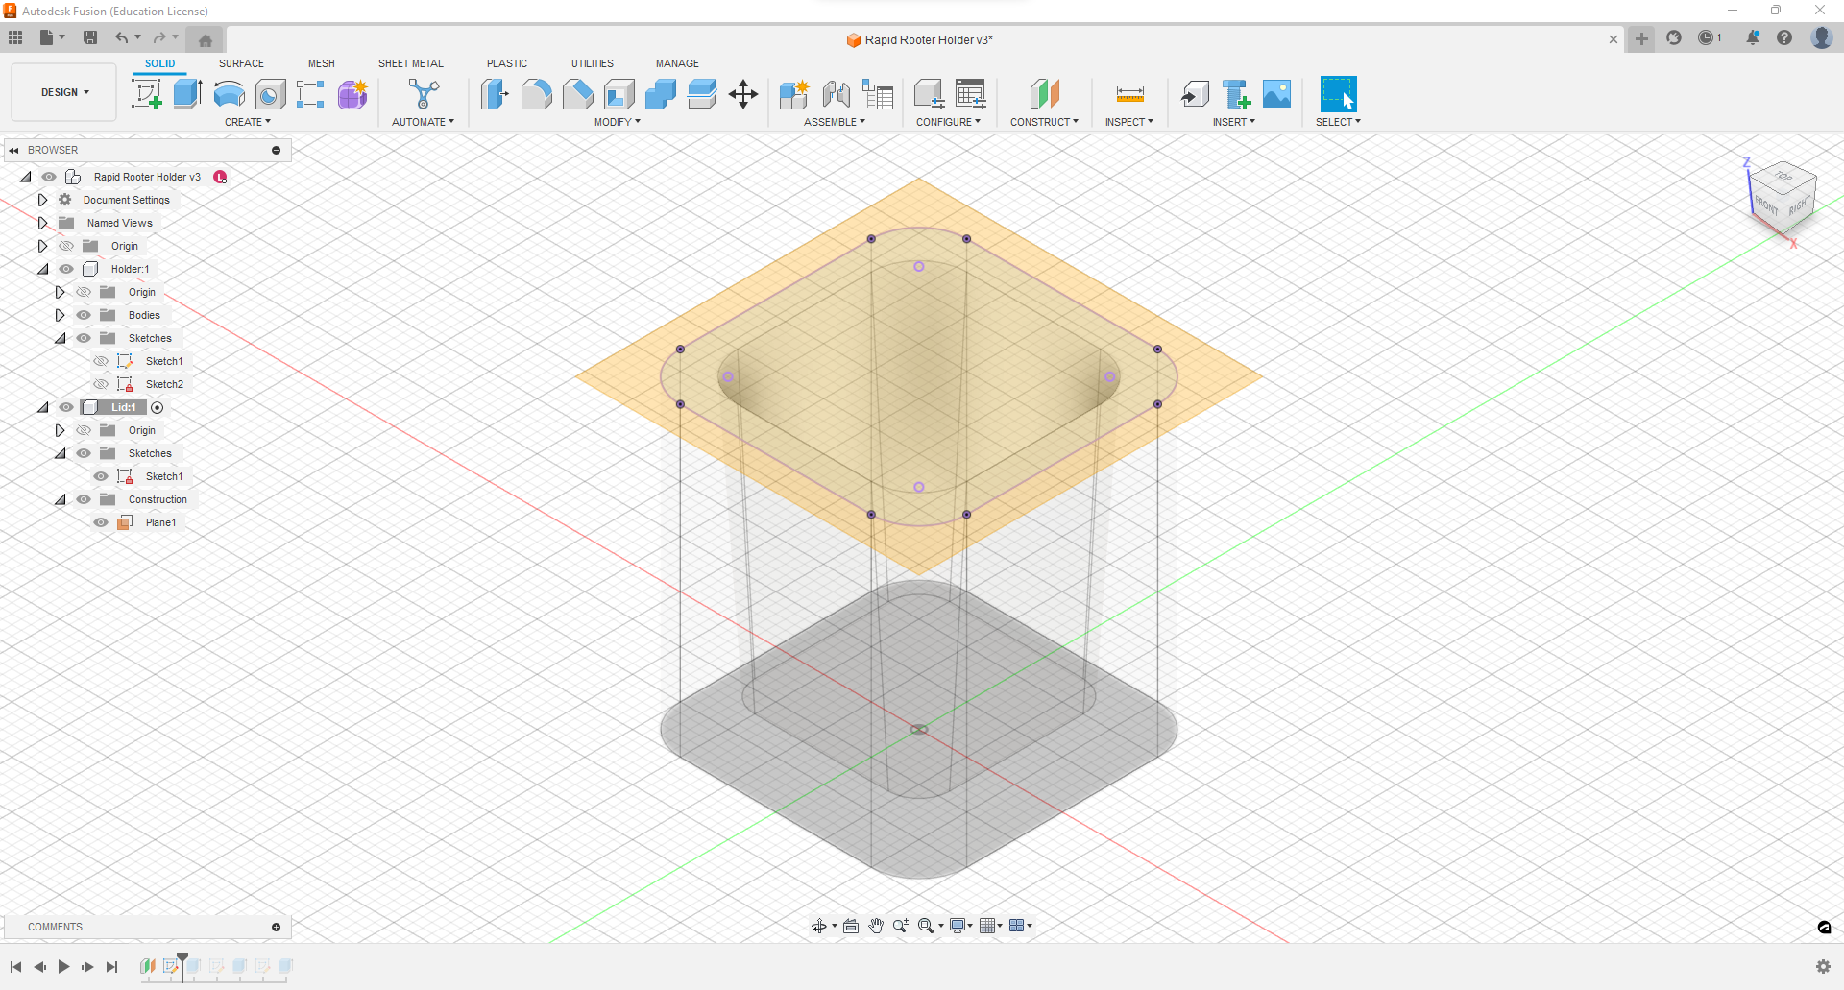Open the Automate tool icon
Screen dimensions: 1844x990
click(x=424, y=94)
